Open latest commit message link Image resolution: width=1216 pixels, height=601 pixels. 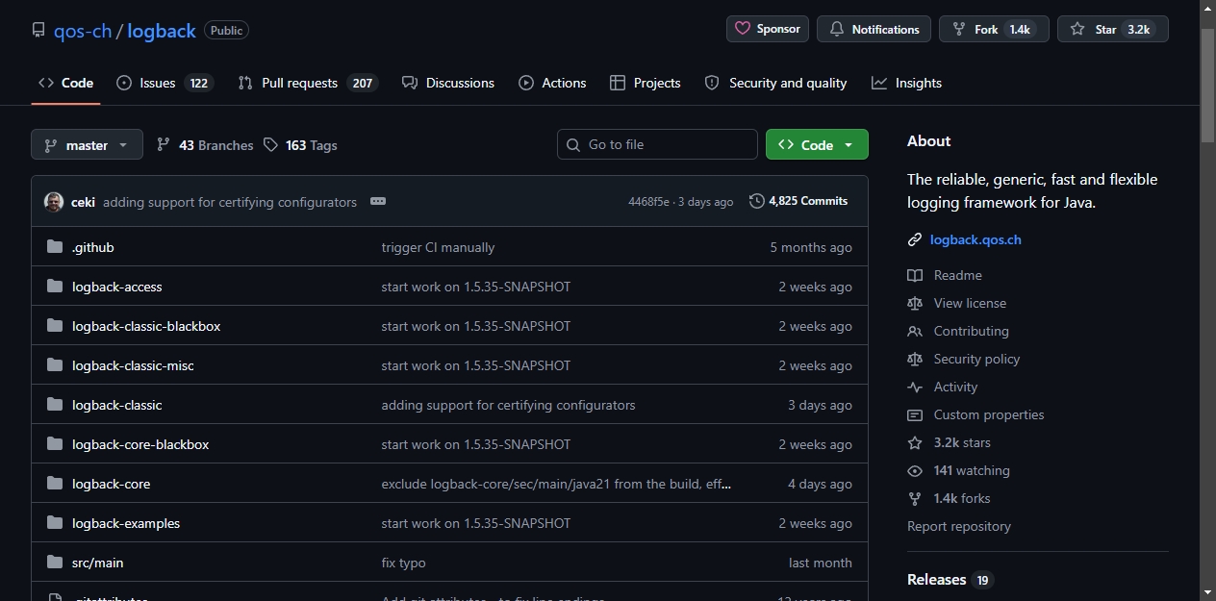click(230, 202)
